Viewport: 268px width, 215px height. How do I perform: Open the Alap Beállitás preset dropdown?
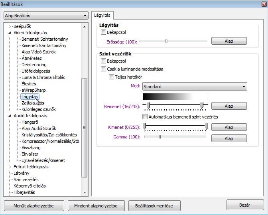pos(45,16)
